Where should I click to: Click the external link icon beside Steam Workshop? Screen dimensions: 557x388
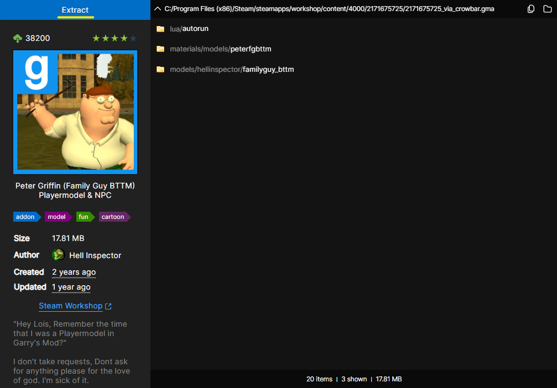pyautogui.click(x=108, y=306)
